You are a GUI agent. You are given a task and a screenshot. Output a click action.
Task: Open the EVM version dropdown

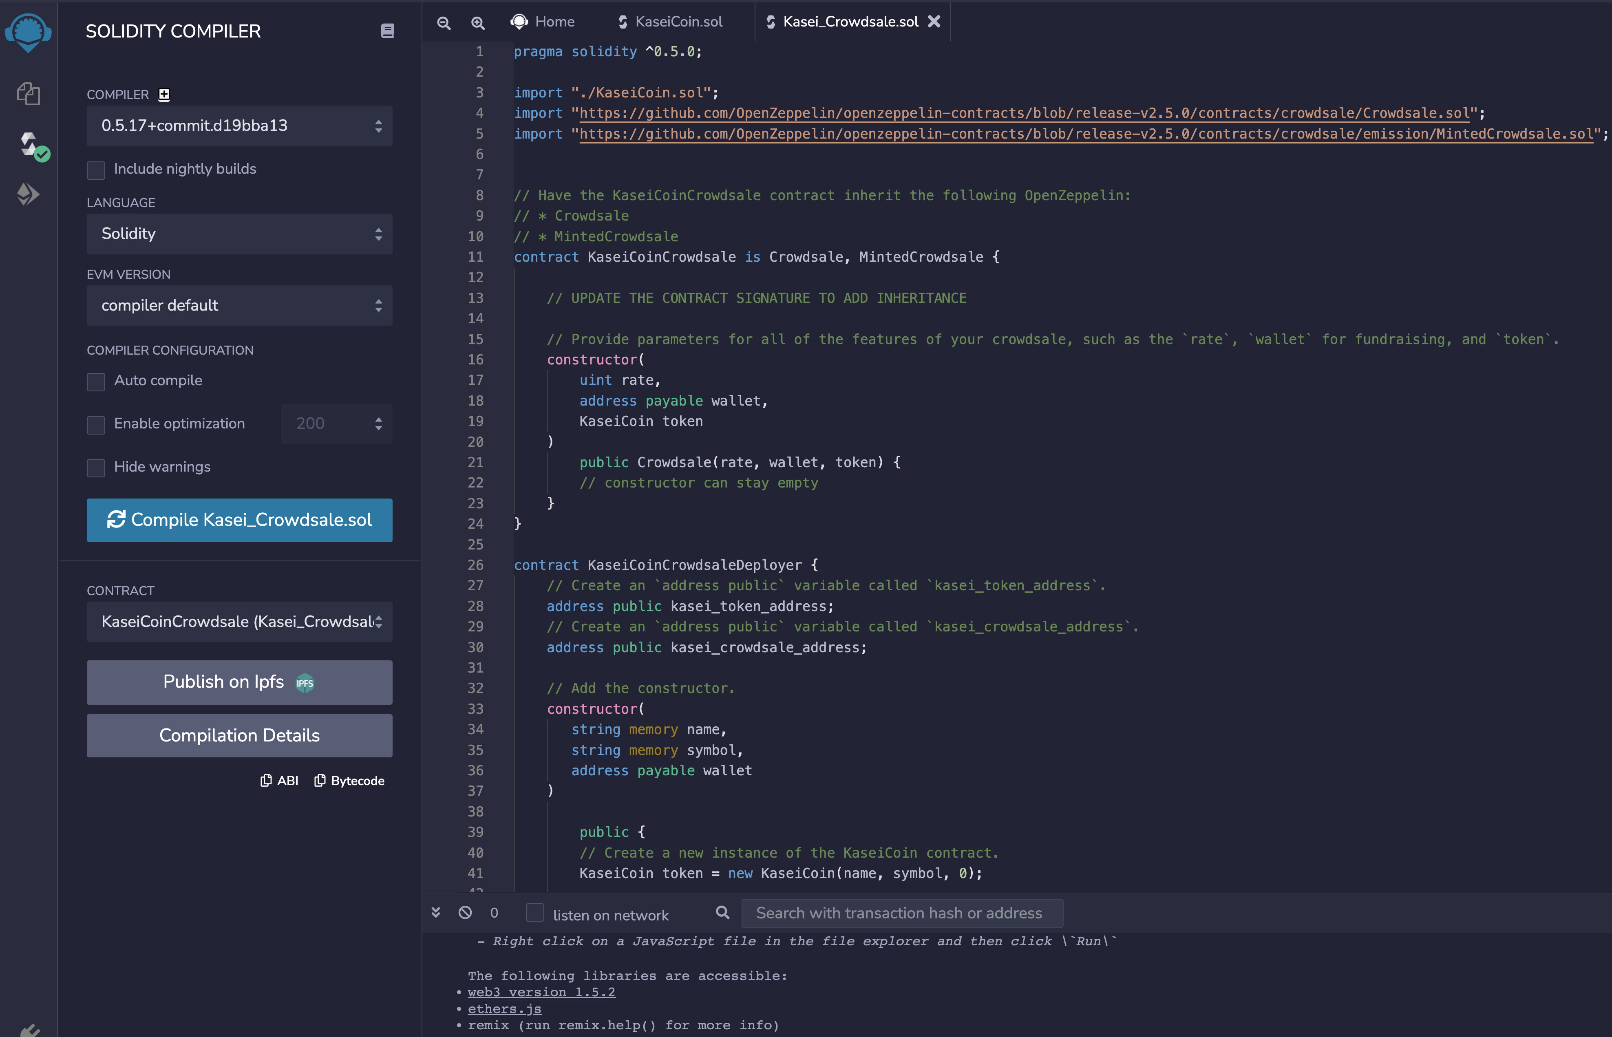click(240, 306)
